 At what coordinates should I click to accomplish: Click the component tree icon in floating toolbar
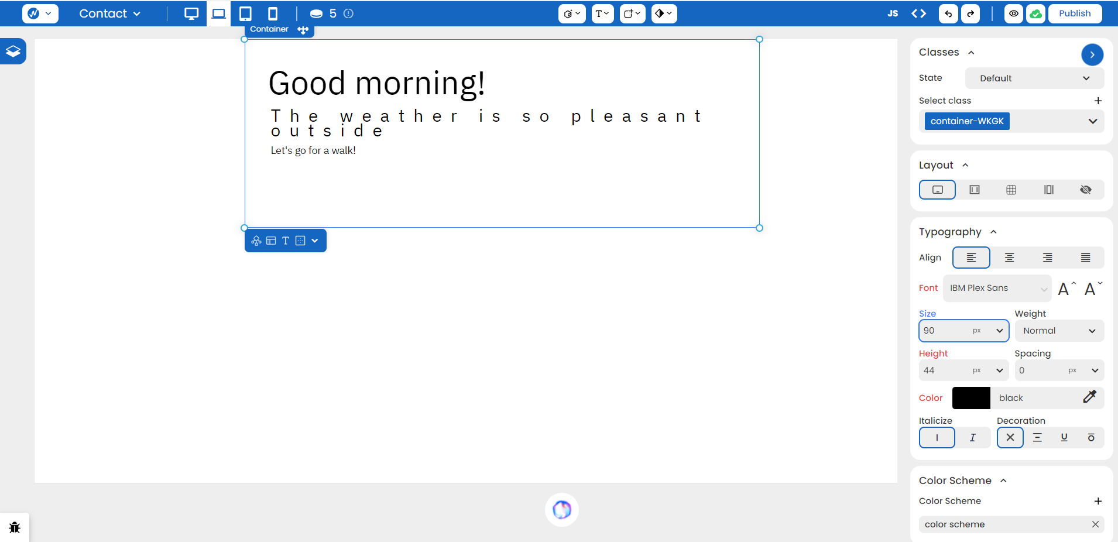pyautogui.click(x=256, y=241)
